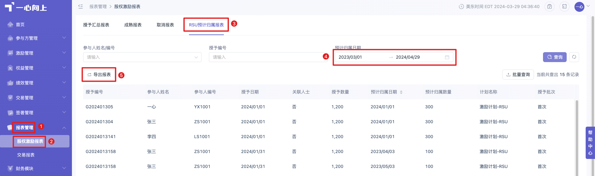
Task: Click grant number G202401305
Action: coord(99,107)
